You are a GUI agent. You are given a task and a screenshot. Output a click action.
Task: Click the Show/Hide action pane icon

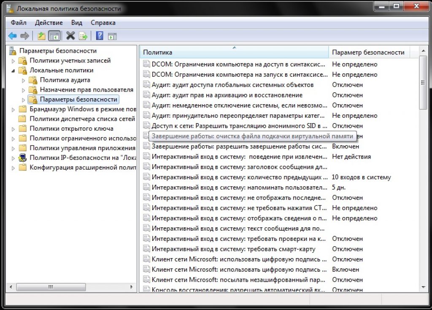coord(112,36)
